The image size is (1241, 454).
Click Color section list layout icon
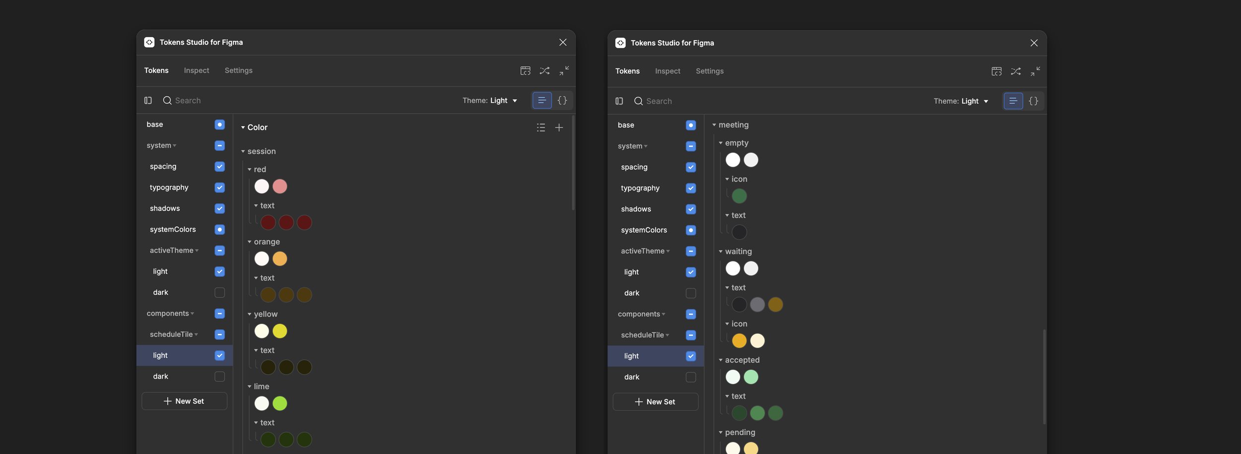pos(541,128)
